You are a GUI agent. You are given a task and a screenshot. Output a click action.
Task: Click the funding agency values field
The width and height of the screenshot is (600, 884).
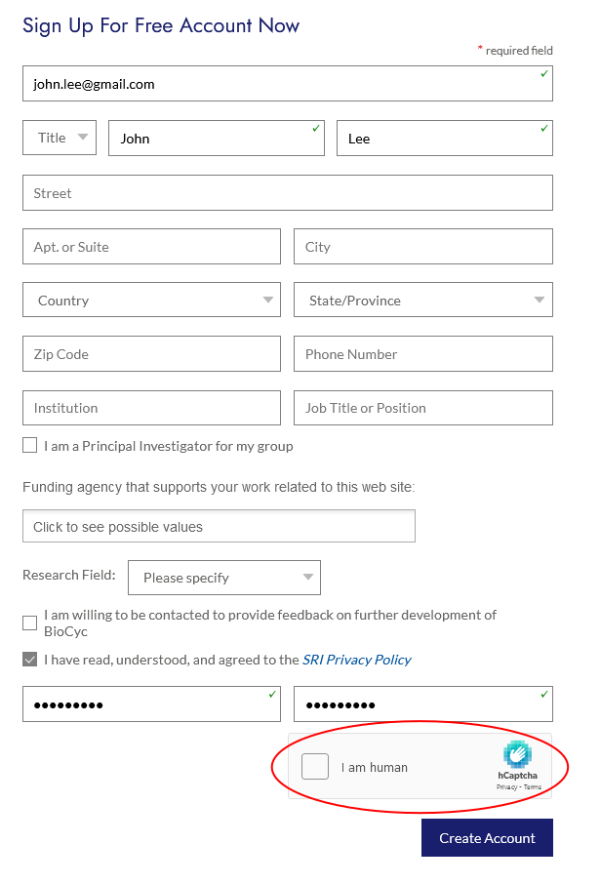coord(219,527)
